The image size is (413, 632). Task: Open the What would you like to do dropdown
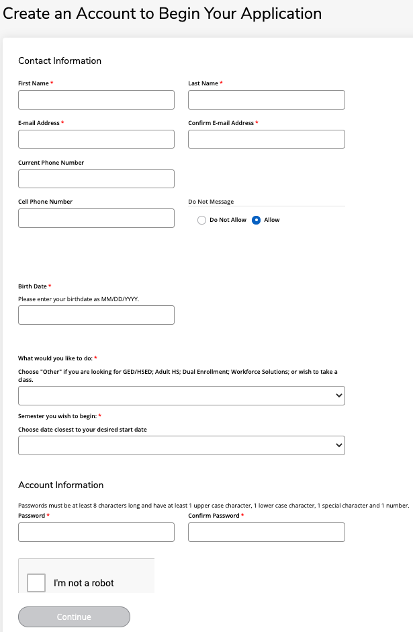pos(181,395)
